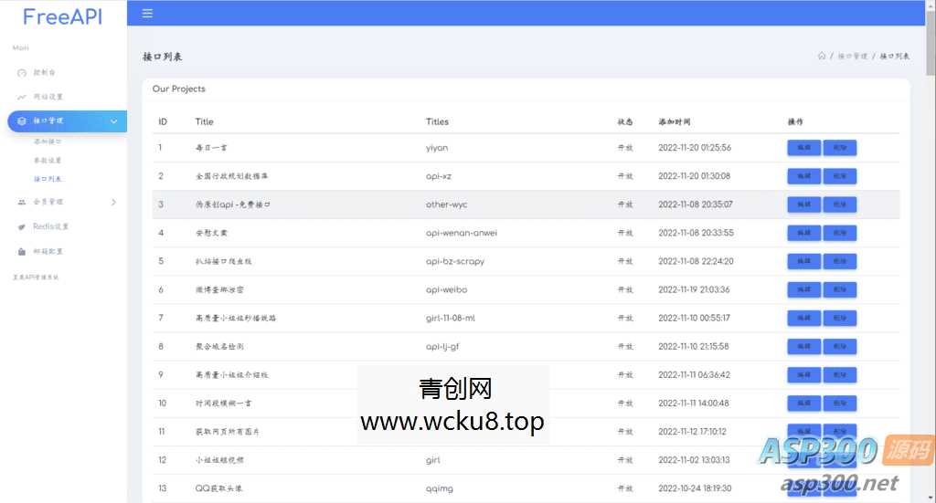
Task: Click the Titles column header
Action: click(x=437, y=121)
